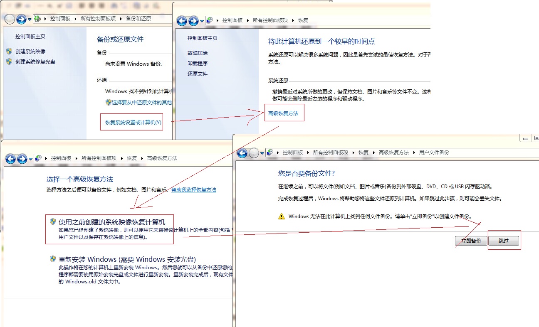Image resolution: width=539 pixels, height=327 pixels.
Task: Click 恢复系统设置或计算机(Y) link
Action: 133,123
